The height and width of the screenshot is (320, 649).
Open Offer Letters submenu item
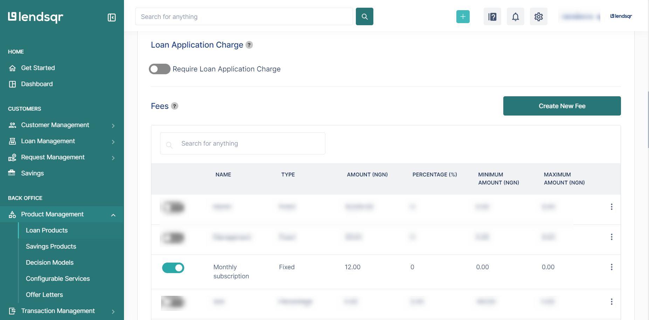point(44,295)
